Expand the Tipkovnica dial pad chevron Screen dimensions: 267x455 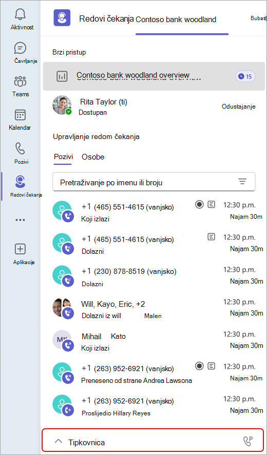coord(59,442)
